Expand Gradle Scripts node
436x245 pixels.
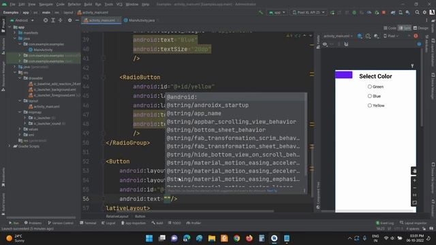[x=10, y=146]
